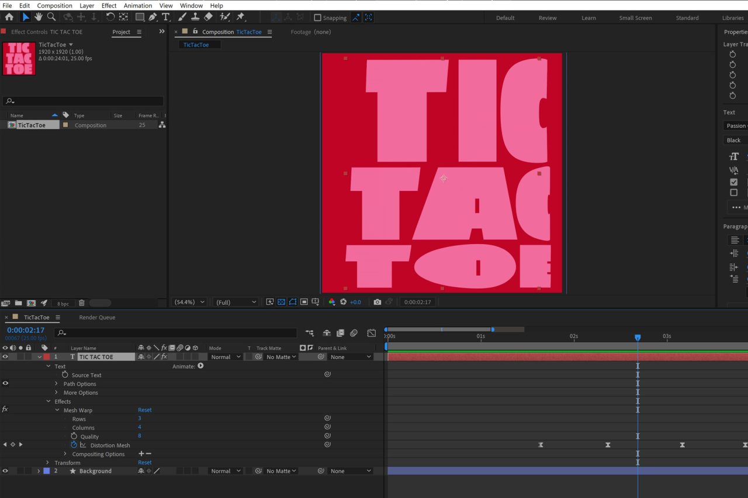
Task: Open the viewer magnification dropdown
Action: pos(190,302)
